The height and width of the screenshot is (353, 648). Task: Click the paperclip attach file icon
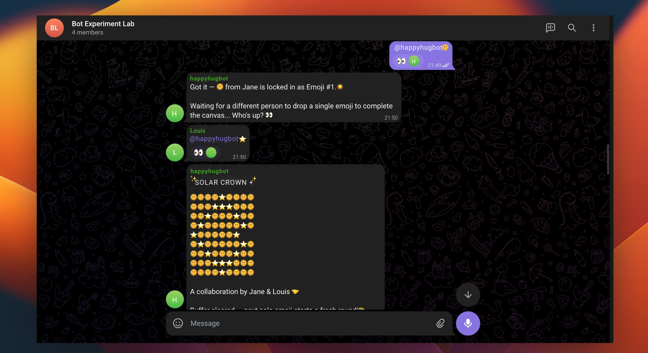coord(440,323)
